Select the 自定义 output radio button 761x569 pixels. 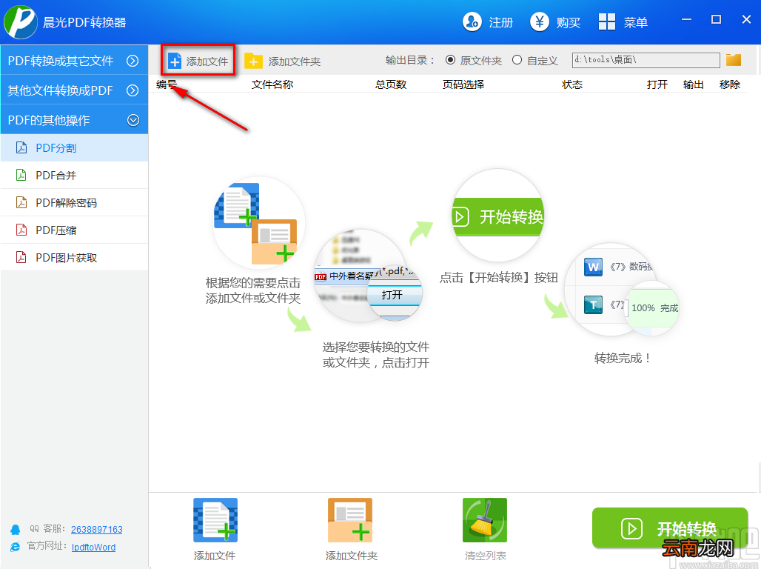click(x=517, y=60)
